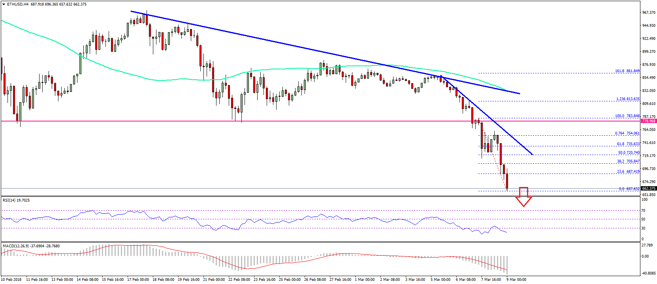Click the 17 Feb 00:00 date label

click(138, 280)
